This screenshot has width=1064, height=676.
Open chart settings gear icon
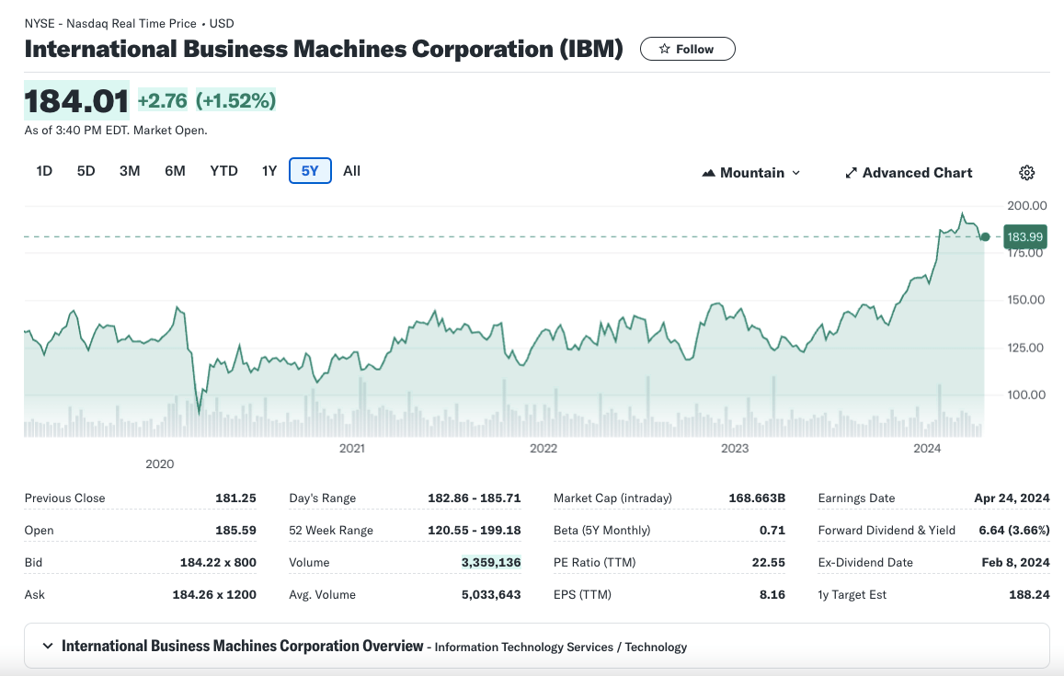(x=1026, y=172)
